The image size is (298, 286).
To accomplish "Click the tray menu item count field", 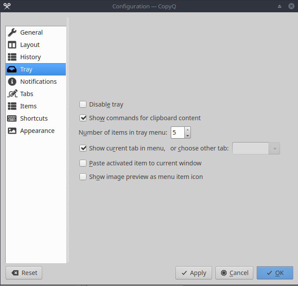I will [x=177, y=132].
